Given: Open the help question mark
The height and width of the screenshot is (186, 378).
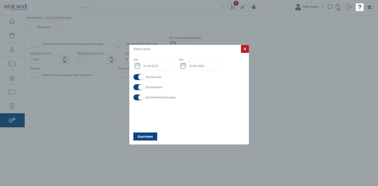Looking at the screenshot, I should pyautogui.click(x=360, y=7).
